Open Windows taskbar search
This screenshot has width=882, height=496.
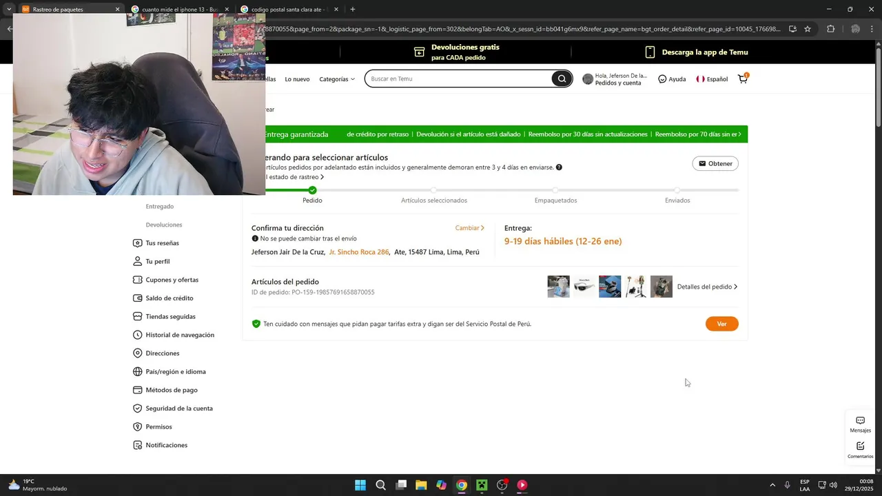tap(380, 485)
